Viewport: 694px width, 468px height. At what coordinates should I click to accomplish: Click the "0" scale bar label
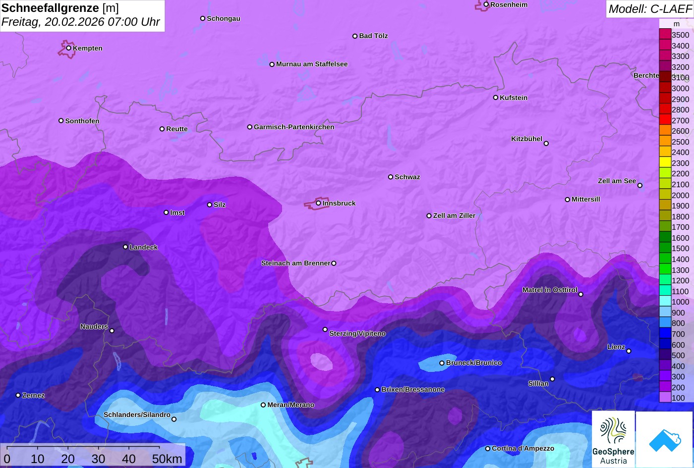coord(7,459)
